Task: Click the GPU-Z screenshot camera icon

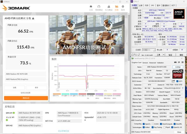Action: coord(175,62)
